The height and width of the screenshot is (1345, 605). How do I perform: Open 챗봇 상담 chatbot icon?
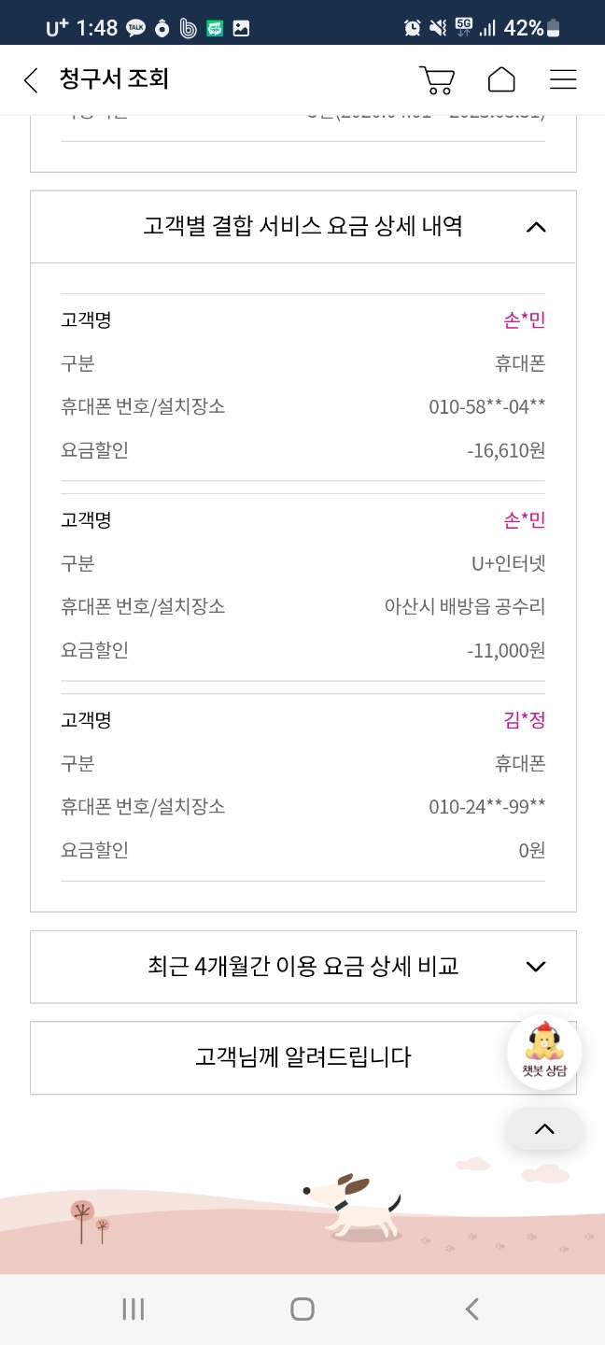coord(544,1053)
